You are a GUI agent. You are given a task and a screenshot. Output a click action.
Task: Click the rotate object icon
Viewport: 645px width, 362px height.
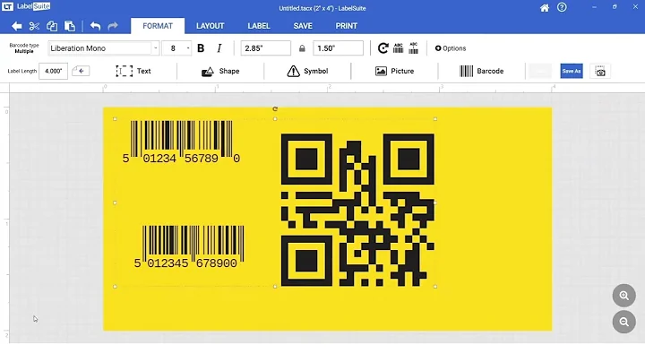pyautogui.click(x=383, y=48)
